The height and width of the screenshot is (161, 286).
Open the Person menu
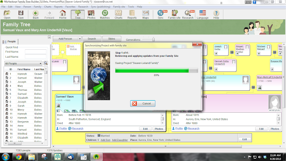click(x=27, y=7)
